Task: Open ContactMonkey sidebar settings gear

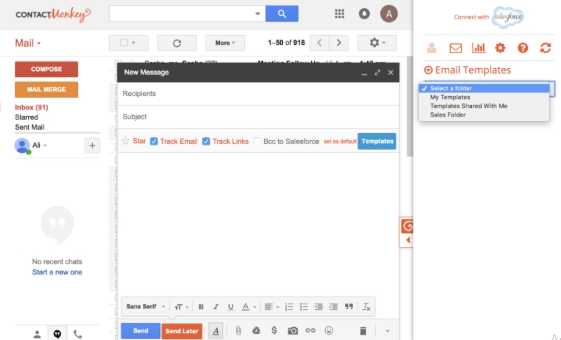Action: coord(500,48)
